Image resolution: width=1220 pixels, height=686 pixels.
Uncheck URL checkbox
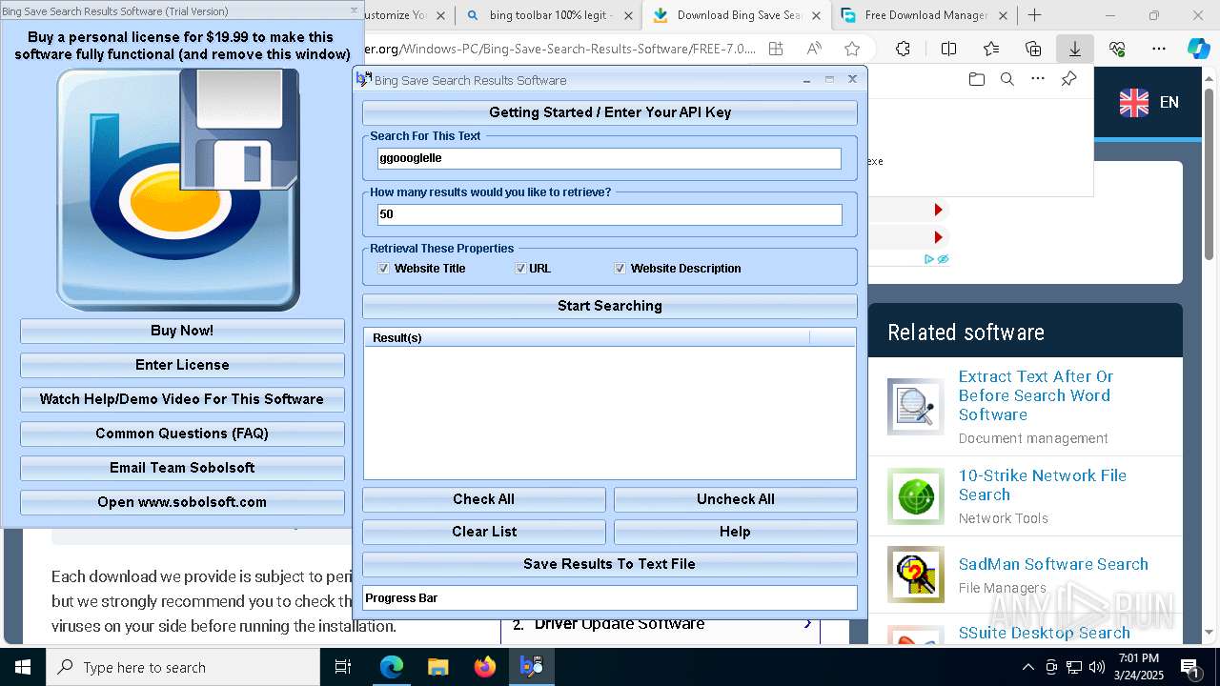(x=520, y=269)
